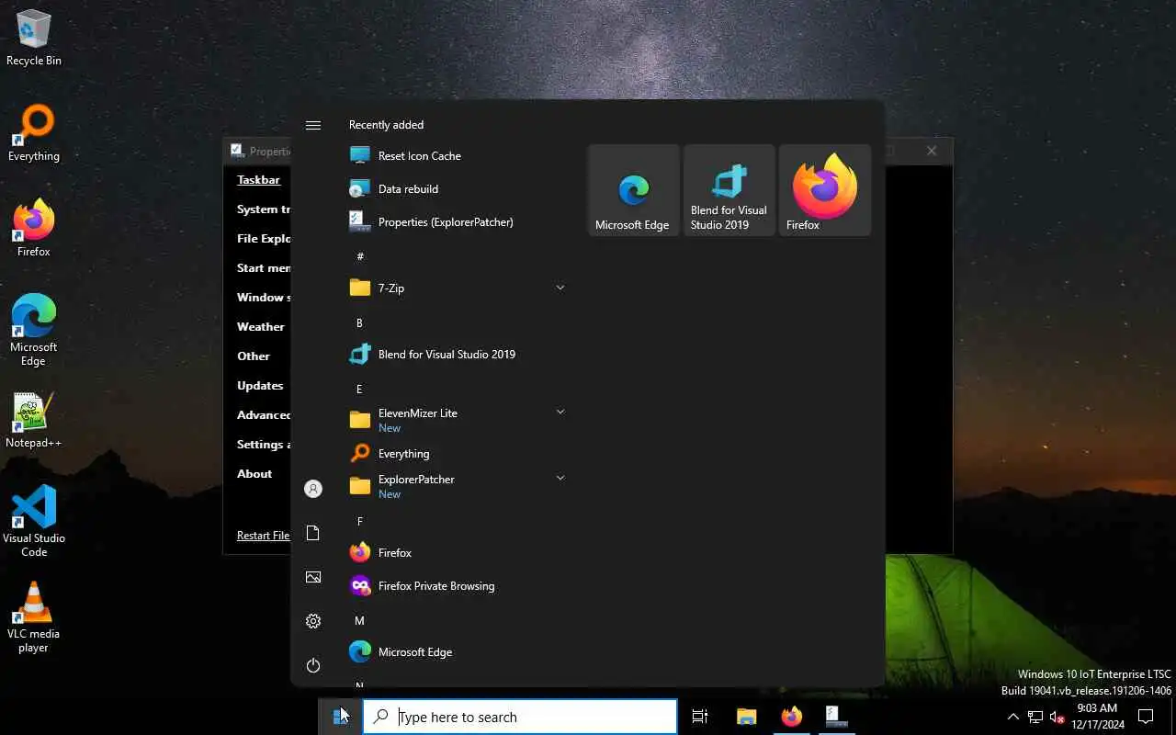Image resolution: width=1176 pixels, height=735 pixels.
Task: Click the Firefox pinned tile
Action: point(825,190)
